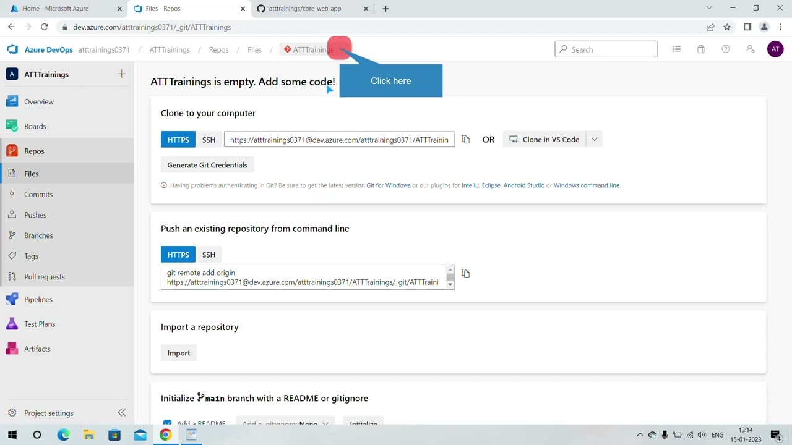Image resolution: width=792 pixels, height=445 pixels.
Task: Click the Overview icon in sidebar
Action: (x=12, y=101)
